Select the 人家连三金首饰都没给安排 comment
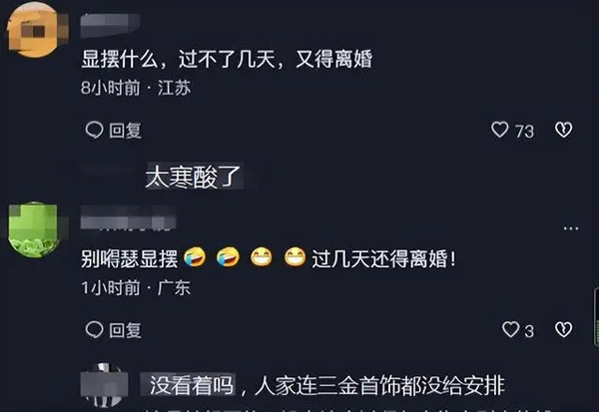 tap(379, 386)
